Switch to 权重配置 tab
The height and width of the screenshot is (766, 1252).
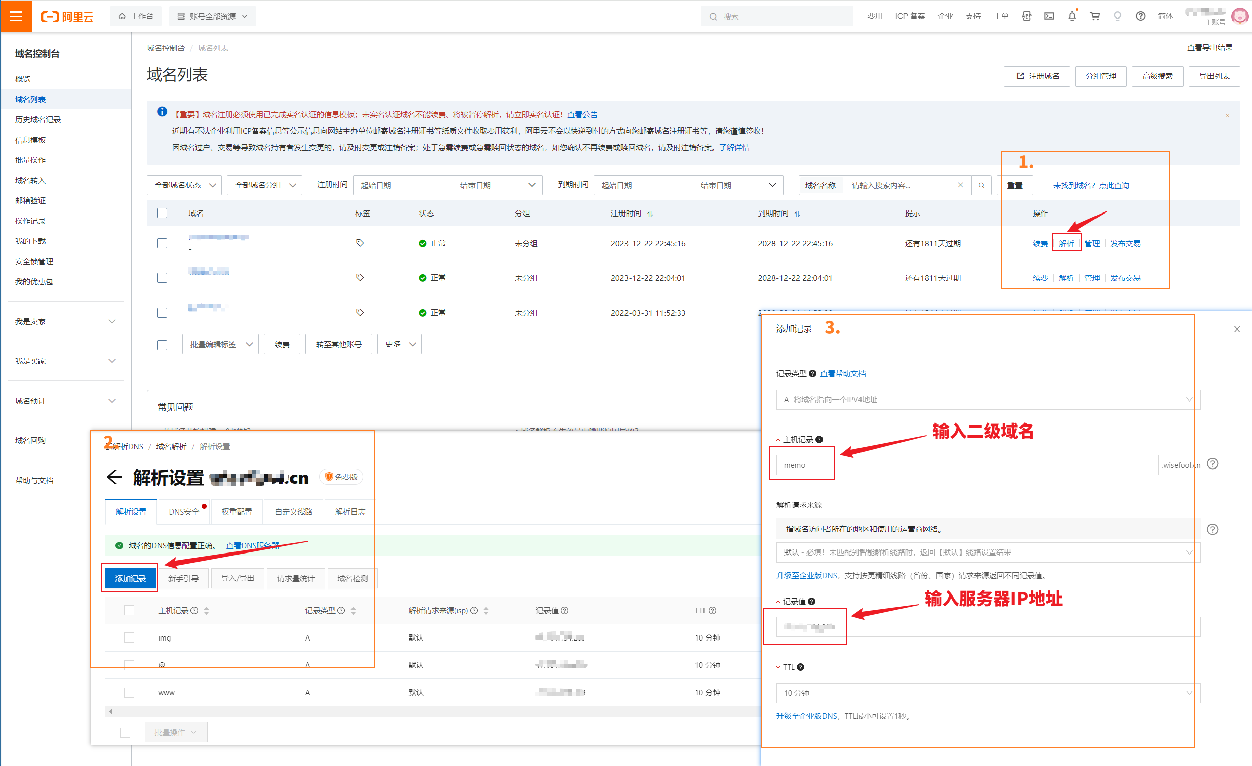237,512
